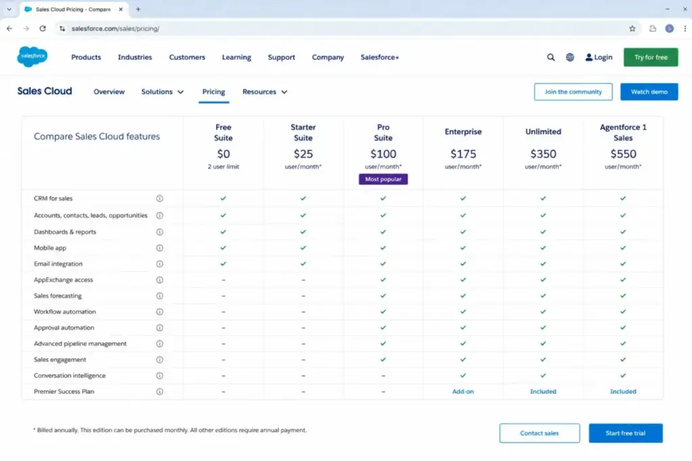Click Join the community button
This screenshot has height=461, width=692.
[573, 92]
